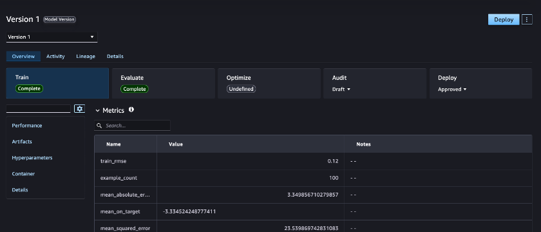541x232 pixels.
Task: Collapse the Metrics section chevron
Action: [98, 110]
